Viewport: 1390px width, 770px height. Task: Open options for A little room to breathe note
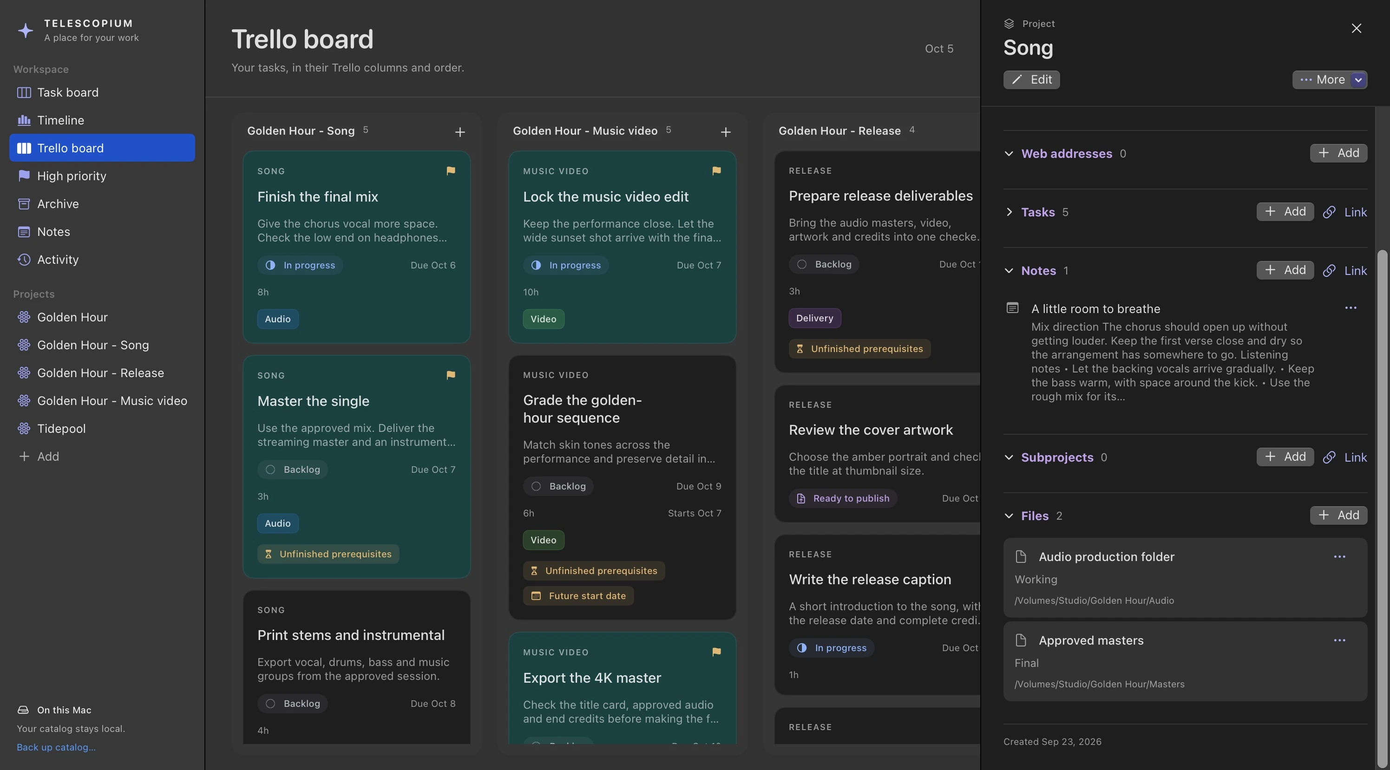[x=1351, y=307]
